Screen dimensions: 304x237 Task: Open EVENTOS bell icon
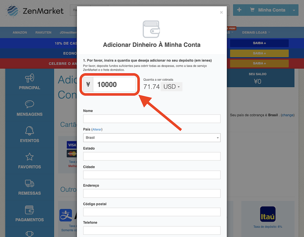(30, 131)
